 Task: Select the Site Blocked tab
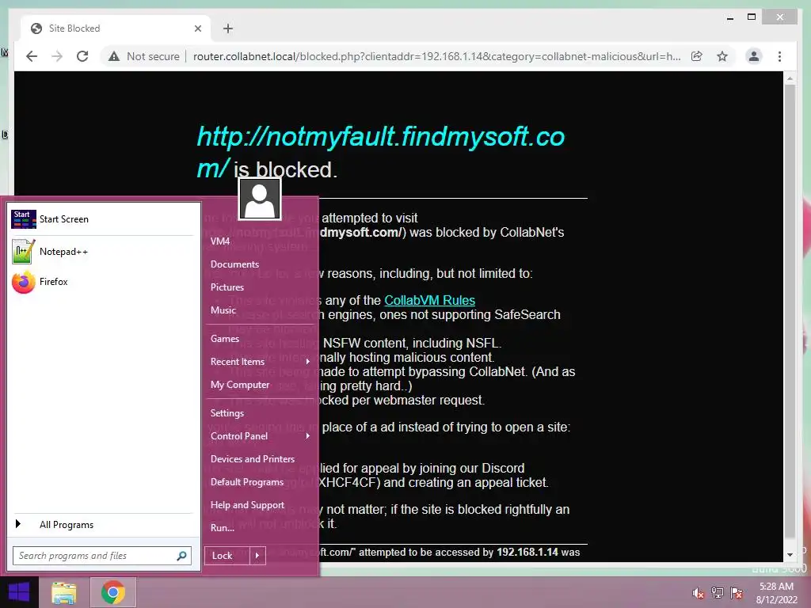[x=116, y=28]
